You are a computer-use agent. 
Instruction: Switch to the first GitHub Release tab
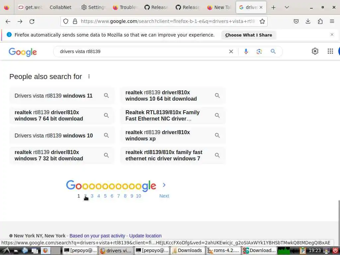[x=156, y=7]
